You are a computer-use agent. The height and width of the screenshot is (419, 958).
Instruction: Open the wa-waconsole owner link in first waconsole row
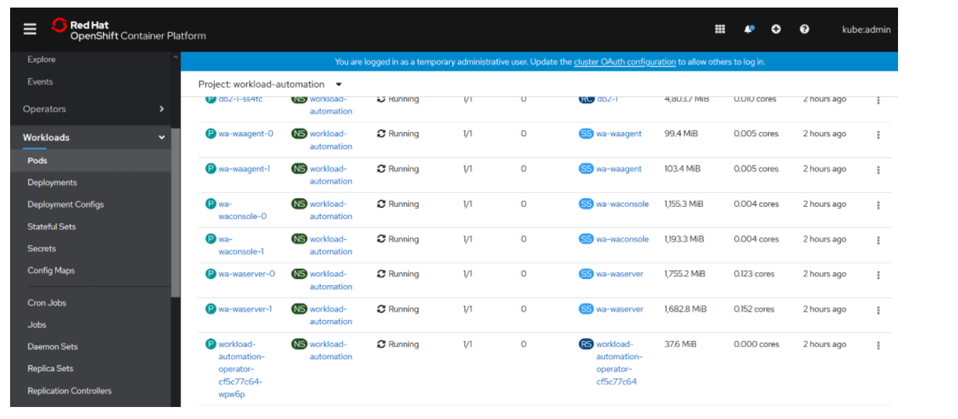(x=622, y=204)
